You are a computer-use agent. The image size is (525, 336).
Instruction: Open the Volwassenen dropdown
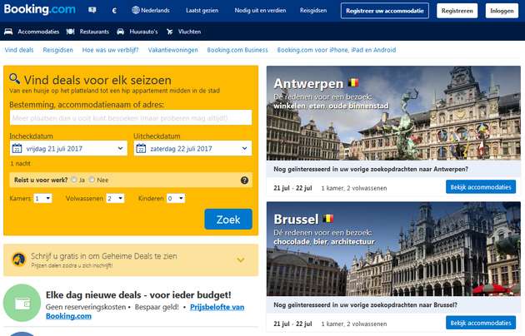[115, 199]
